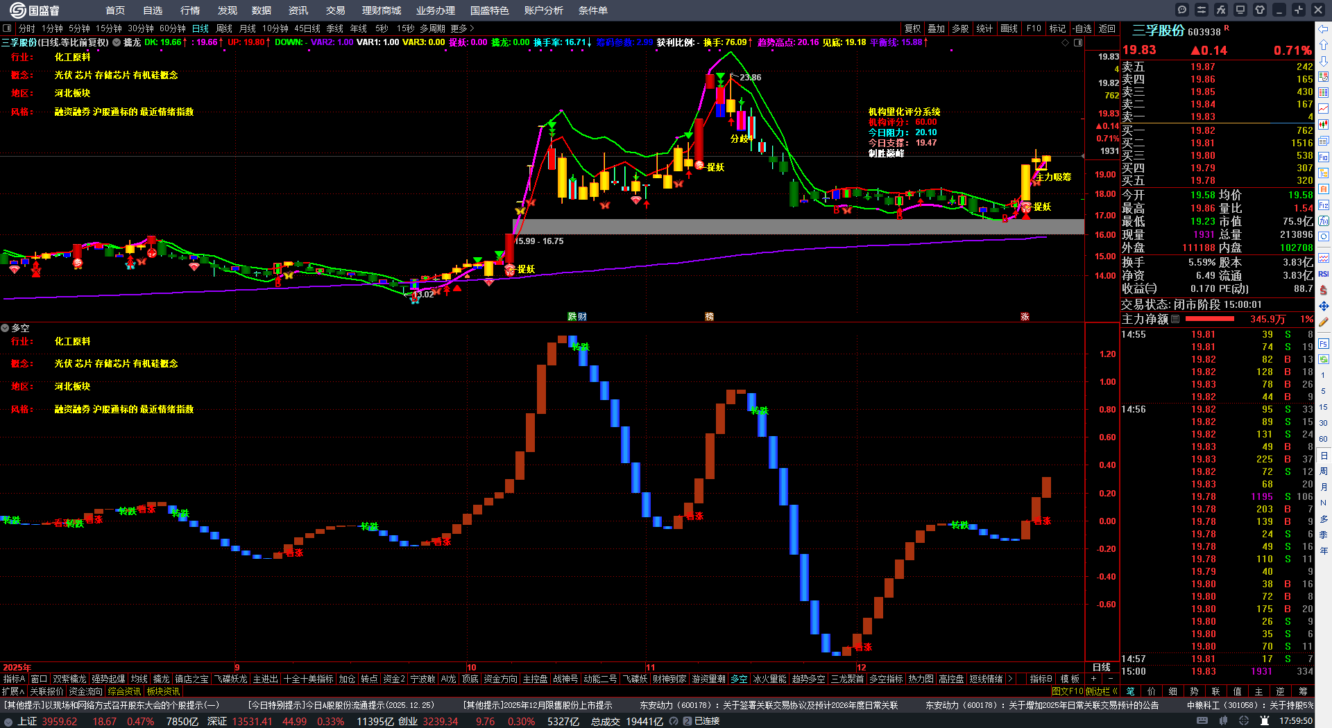Open the 交易 menu

click(336, 10)
